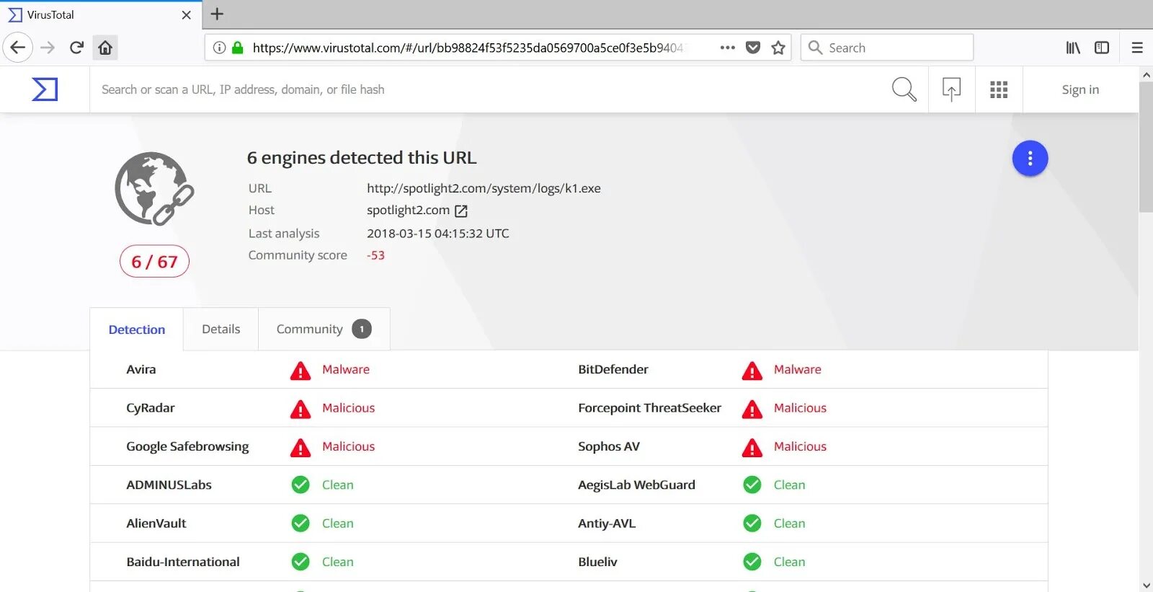The image size is (1153, 592).
Task: Go to the browser home page
Action: pos(105,48)
